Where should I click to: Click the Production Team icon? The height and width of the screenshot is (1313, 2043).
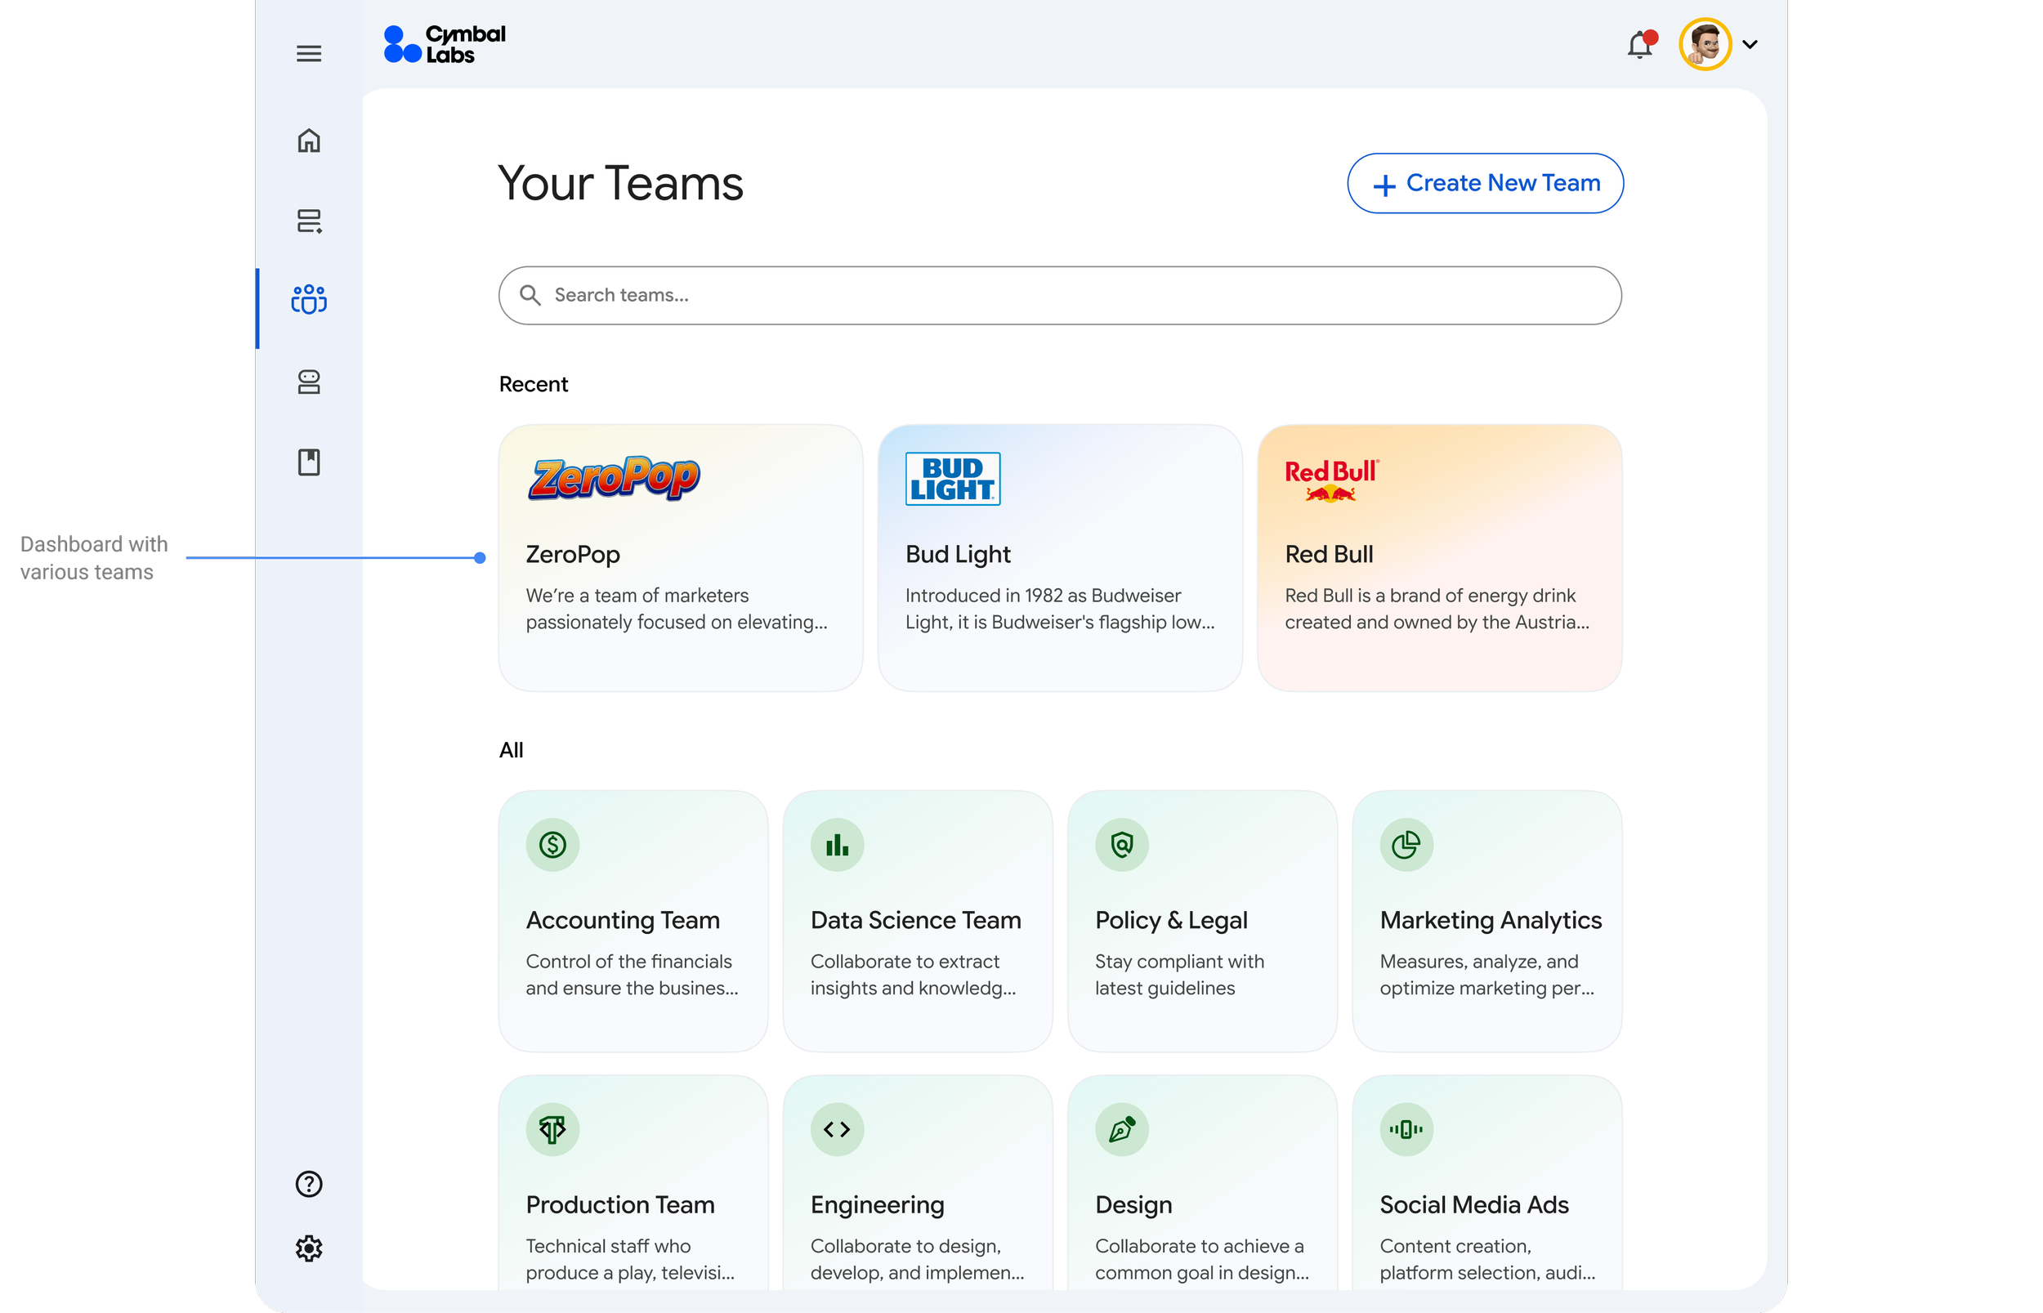click(552, 1130)
